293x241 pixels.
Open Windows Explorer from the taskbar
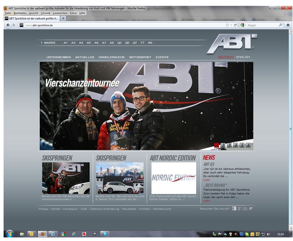click(x=22, y=234)
